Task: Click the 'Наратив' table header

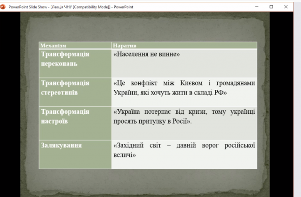Action: (x=184, y=46)
